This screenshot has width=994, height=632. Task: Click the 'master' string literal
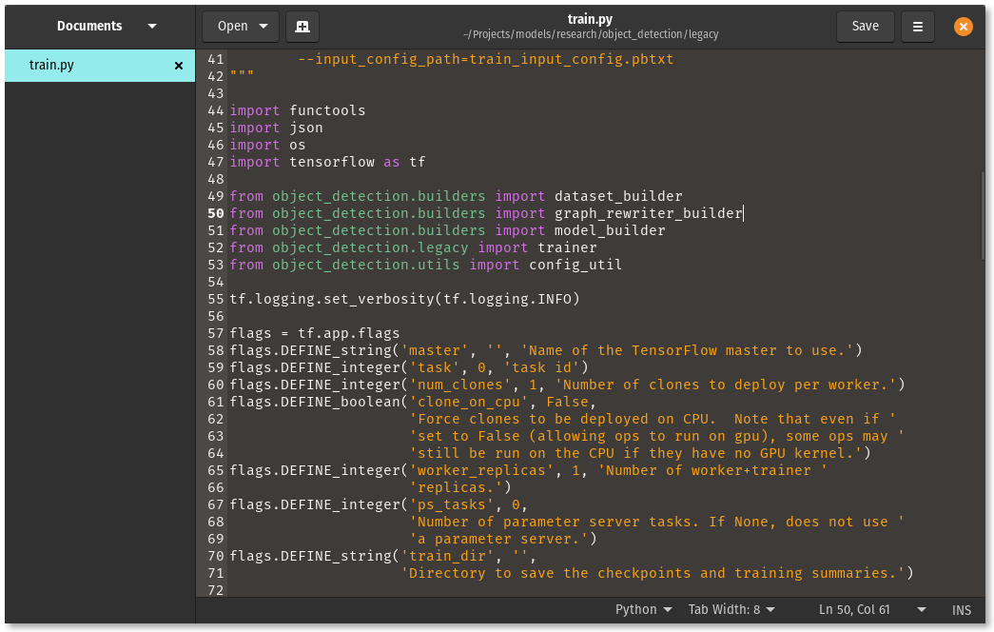tap(435, 350)
